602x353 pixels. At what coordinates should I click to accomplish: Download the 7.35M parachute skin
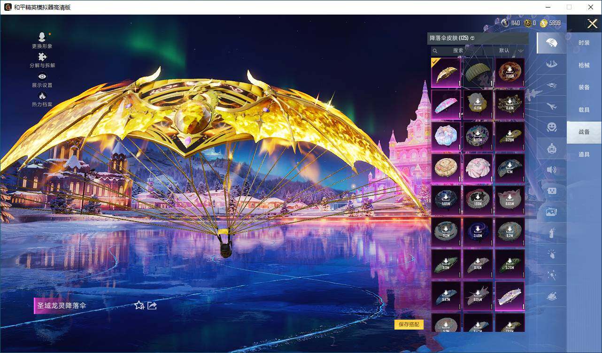click(510, 73)
